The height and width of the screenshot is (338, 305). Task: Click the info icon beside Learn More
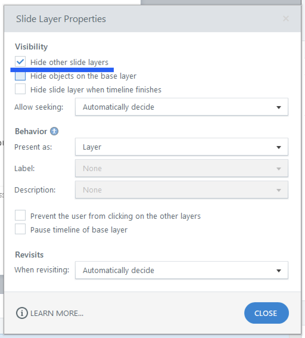22,313
